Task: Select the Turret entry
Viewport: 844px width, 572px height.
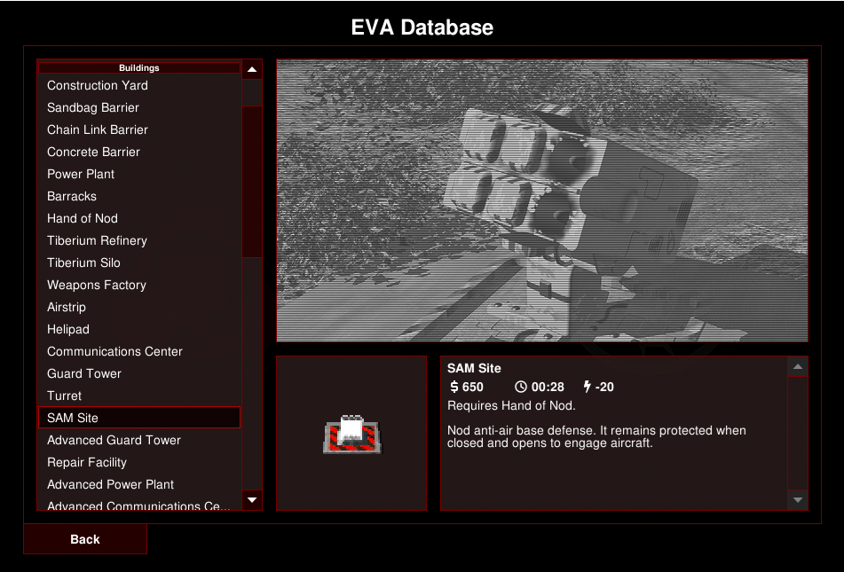Action: tap(138, 396)
